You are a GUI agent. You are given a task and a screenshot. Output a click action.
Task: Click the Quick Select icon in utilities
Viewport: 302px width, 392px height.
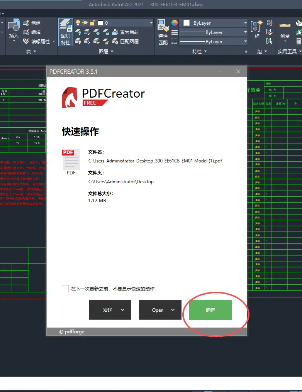click(x=299, y=23)
